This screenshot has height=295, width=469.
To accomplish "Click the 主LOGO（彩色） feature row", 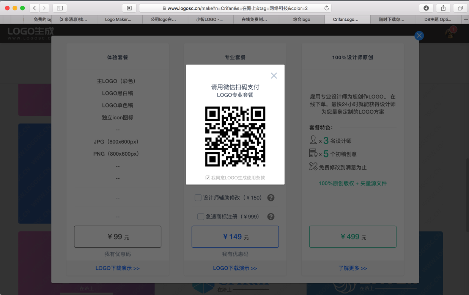I will coord(118,81).
